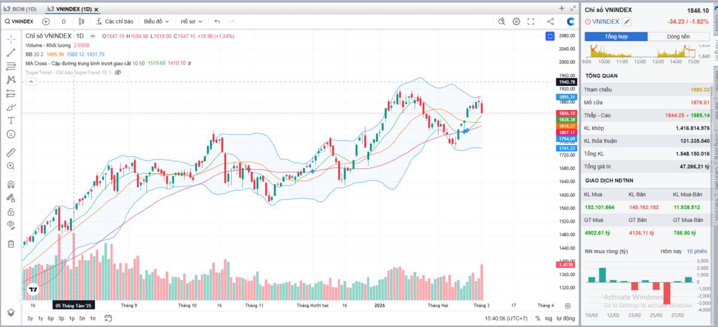Open time axis settings gear
The width and height of the screenshot is (718, 327).
pyautogui.click(x=568, y=306)
